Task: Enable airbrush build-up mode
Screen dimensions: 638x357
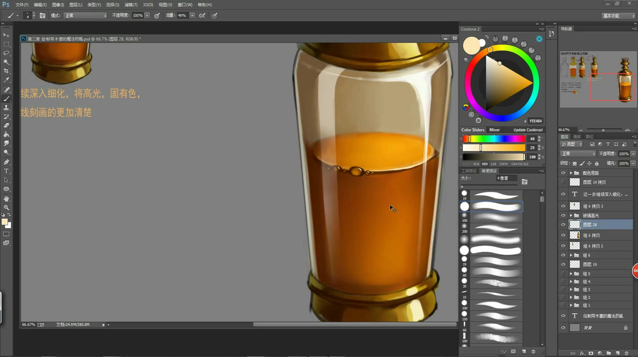Action: 202,15
